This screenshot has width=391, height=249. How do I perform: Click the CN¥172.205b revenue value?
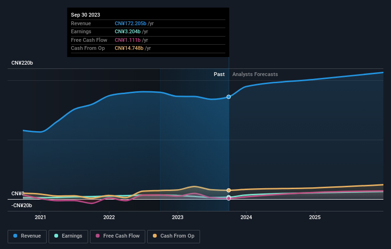click(x=130, y=23)
